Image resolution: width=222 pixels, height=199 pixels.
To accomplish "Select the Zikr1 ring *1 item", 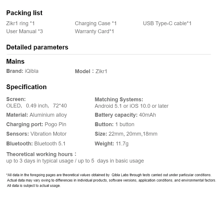I will click(20, 23).
